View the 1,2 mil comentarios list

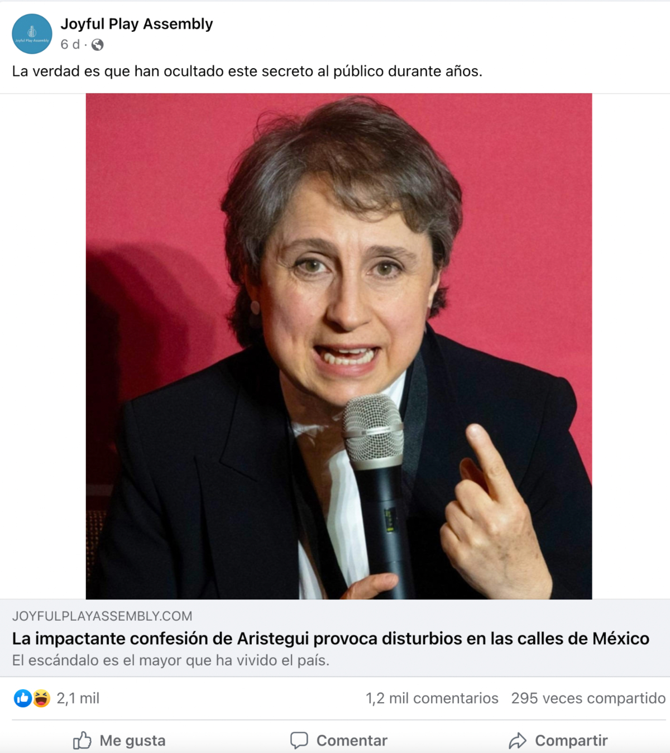tap(432, 698)
